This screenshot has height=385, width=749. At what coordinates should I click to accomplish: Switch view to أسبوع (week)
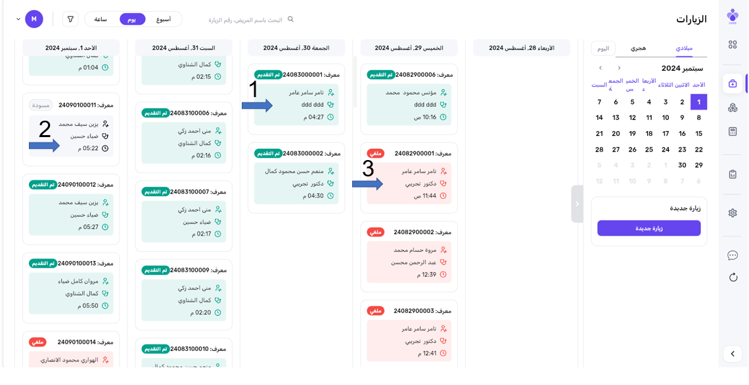click(164, 19)
